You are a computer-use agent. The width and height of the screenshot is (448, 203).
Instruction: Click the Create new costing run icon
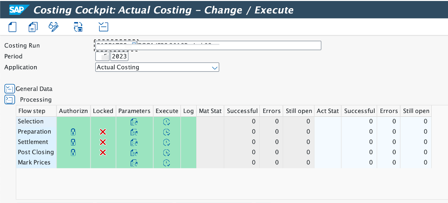(12, 27)
